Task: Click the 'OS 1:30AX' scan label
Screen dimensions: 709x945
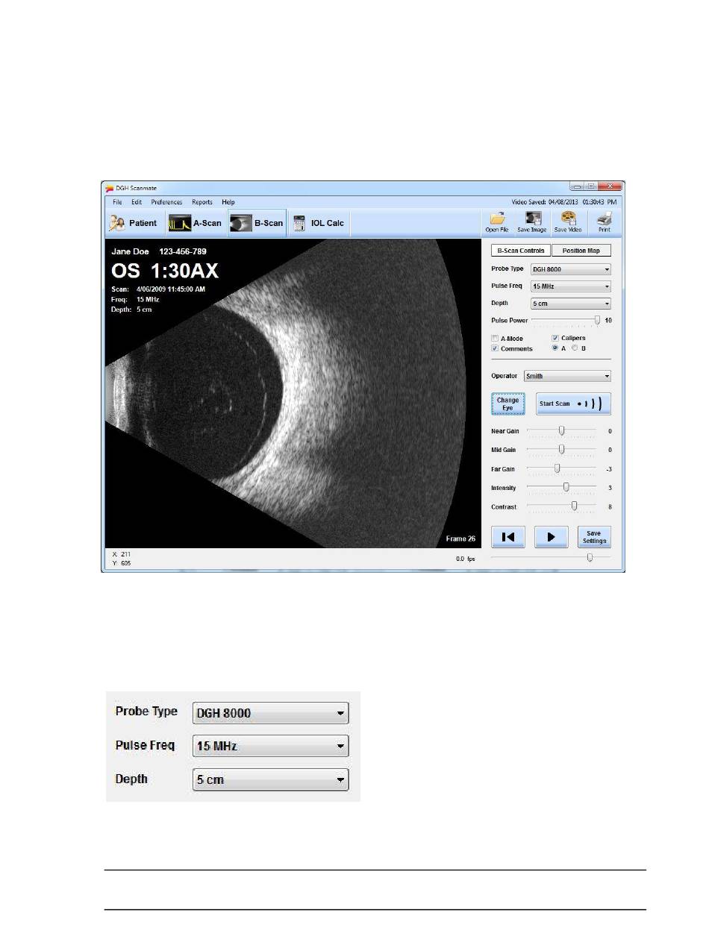Action: point(165,271)
